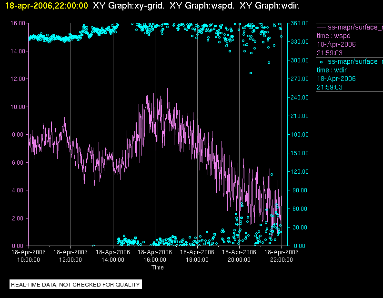Click the 16.00 left wind speed axis label
This screenshot has height=298, width=383.
18,23
